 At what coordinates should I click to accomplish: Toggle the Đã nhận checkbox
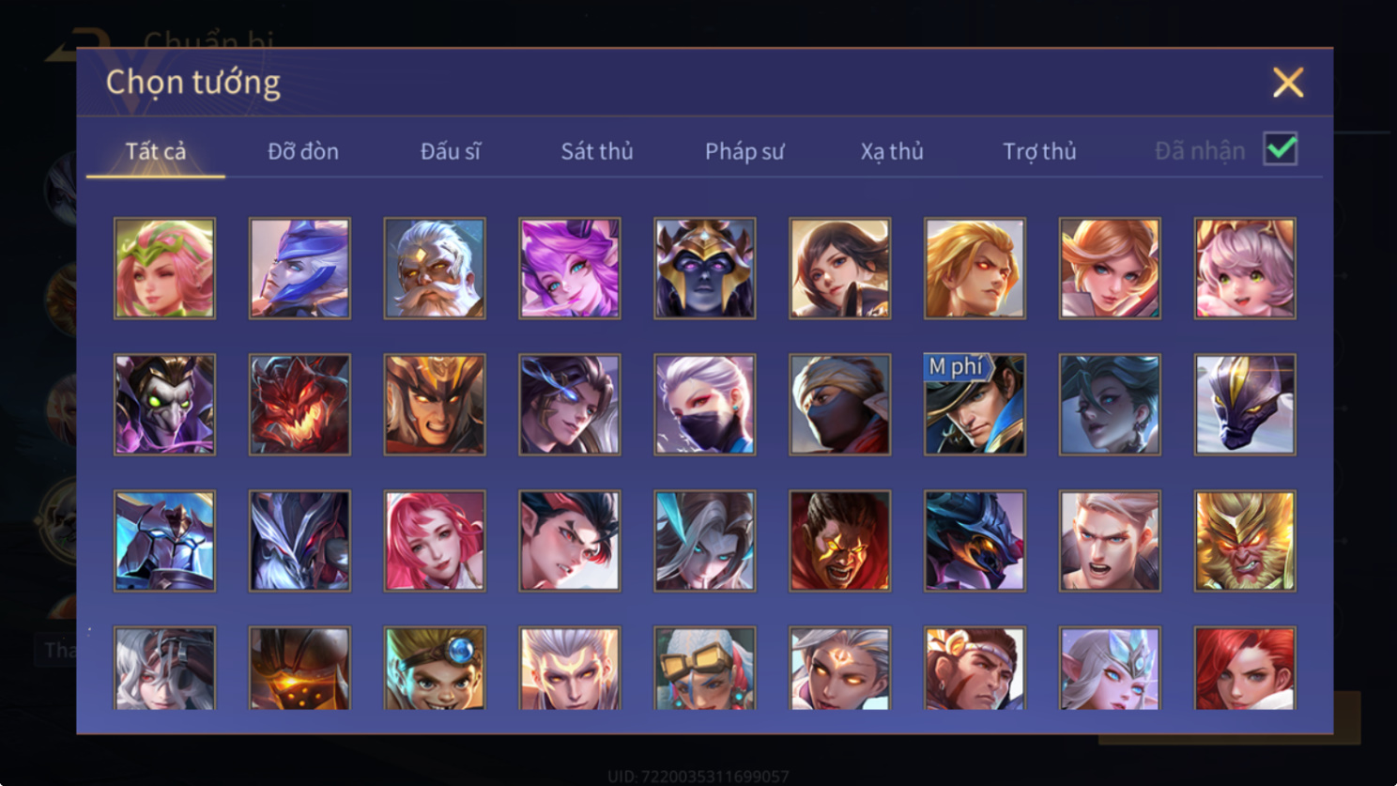1281,149
